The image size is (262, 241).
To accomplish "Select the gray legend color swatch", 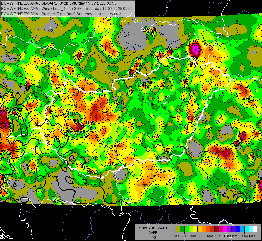I will (174, 229).
